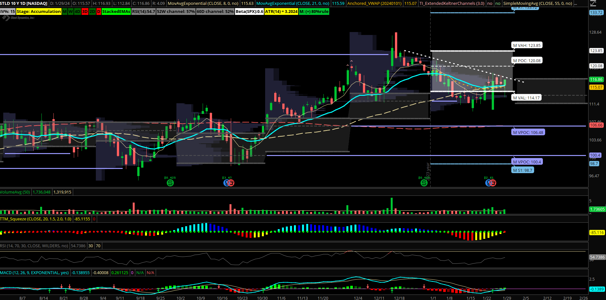Click the IV%: 15 label

point(8,11)
